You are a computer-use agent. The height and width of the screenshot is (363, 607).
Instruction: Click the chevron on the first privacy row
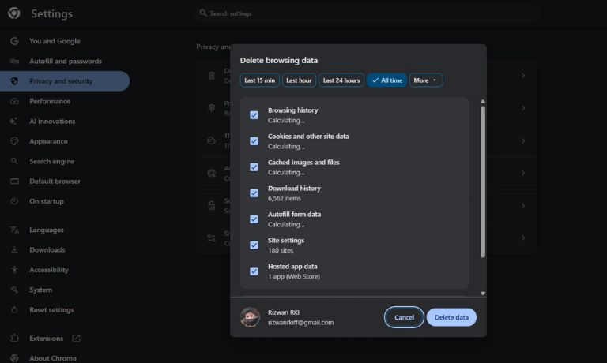[x=523, y=76]
